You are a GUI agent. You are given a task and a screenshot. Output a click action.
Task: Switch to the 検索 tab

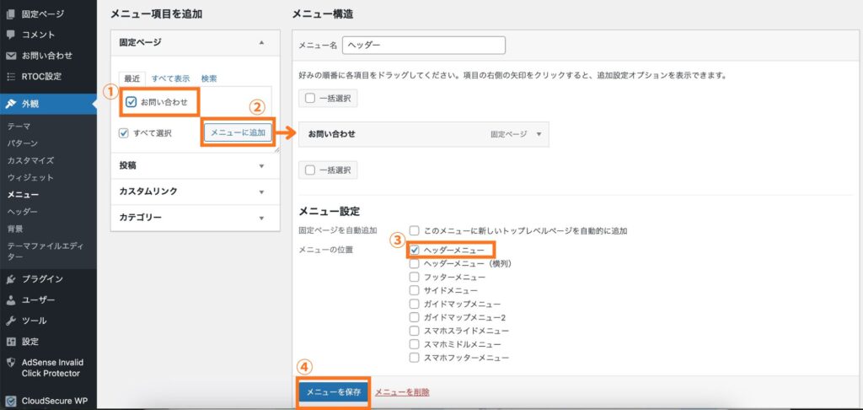tap(209, 78)
